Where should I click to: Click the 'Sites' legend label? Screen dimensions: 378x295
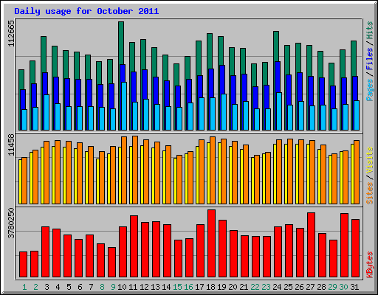pyautogui.click(x=370, y=193)
